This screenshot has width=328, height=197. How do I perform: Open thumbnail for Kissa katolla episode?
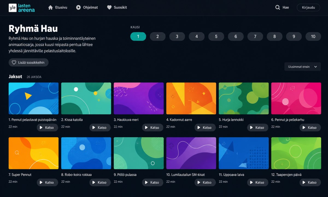point(86,99)
